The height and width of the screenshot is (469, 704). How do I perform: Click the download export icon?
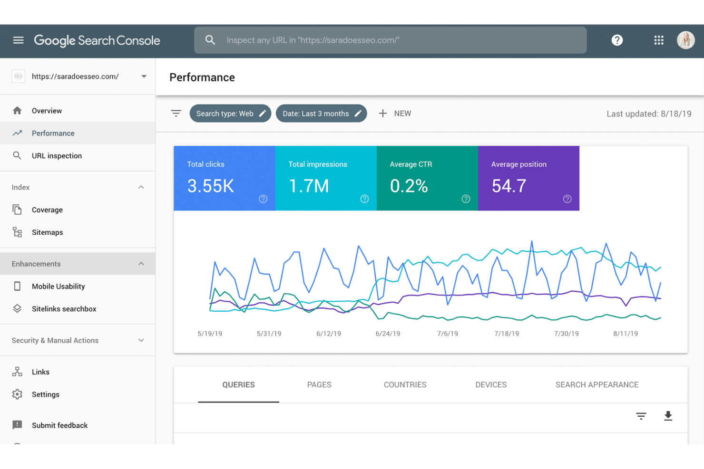click(668, 416)
